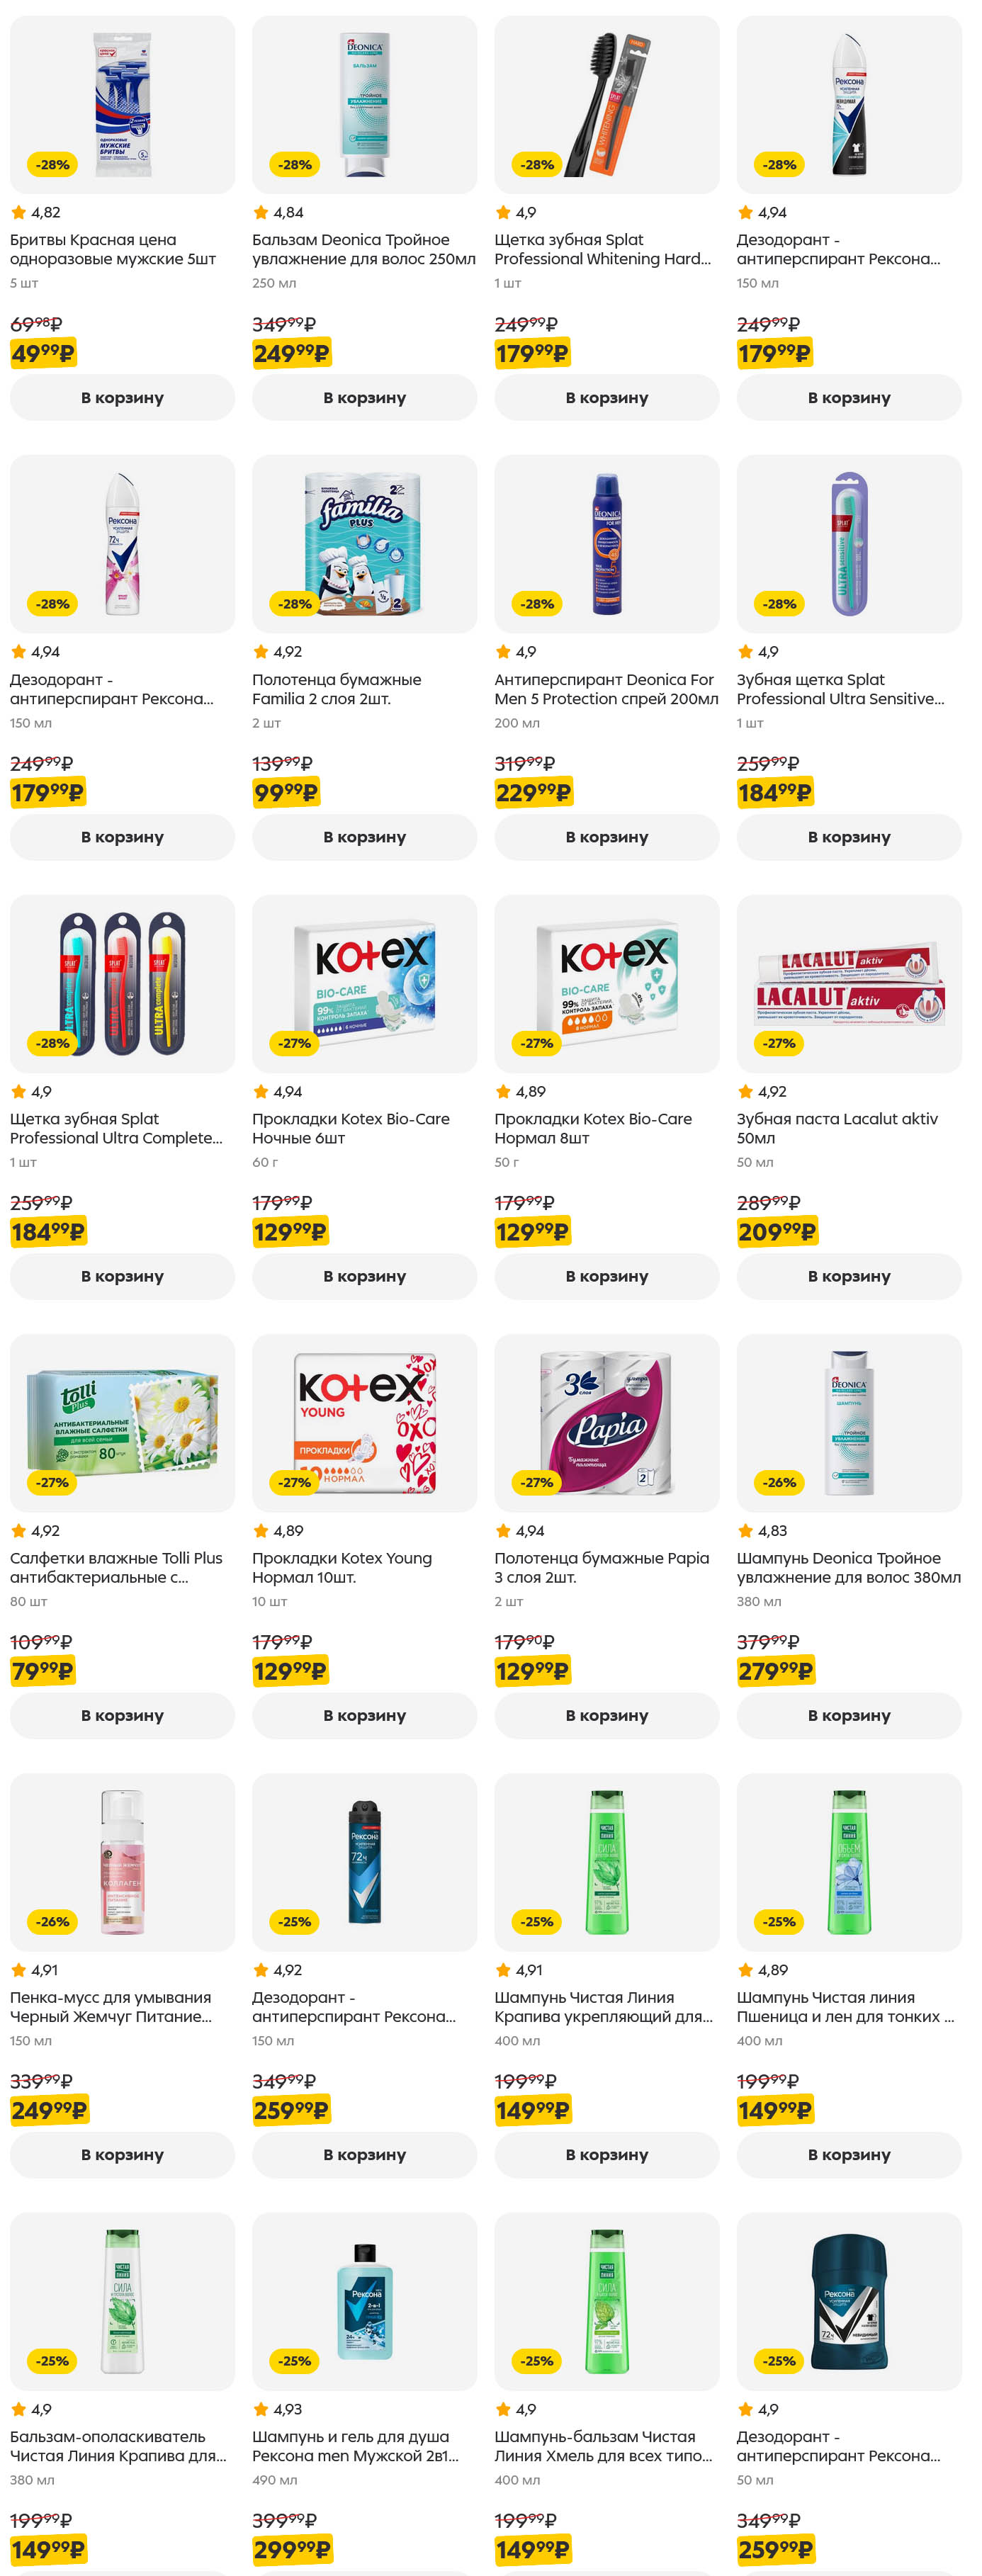Open the Deonica balm product image
This screenshot has height=2576, width=982.
point(364,105)
